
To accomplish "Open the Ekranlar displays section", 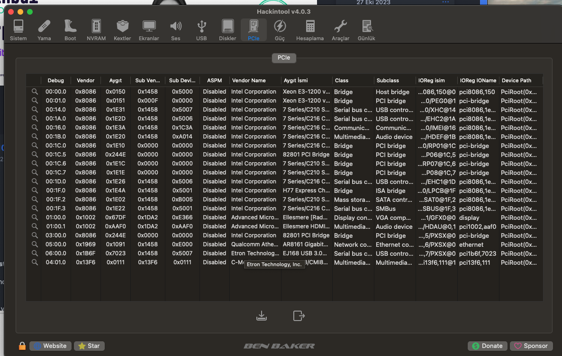I will [149, 30].
